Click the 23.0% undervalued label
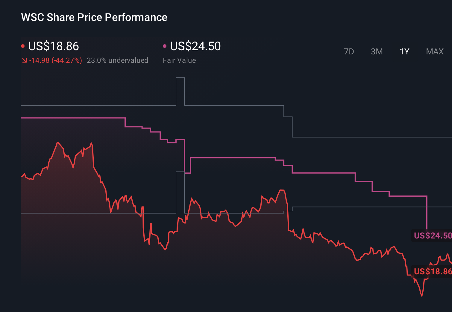Viewport: 452px width, 312px height. point(118,60)
